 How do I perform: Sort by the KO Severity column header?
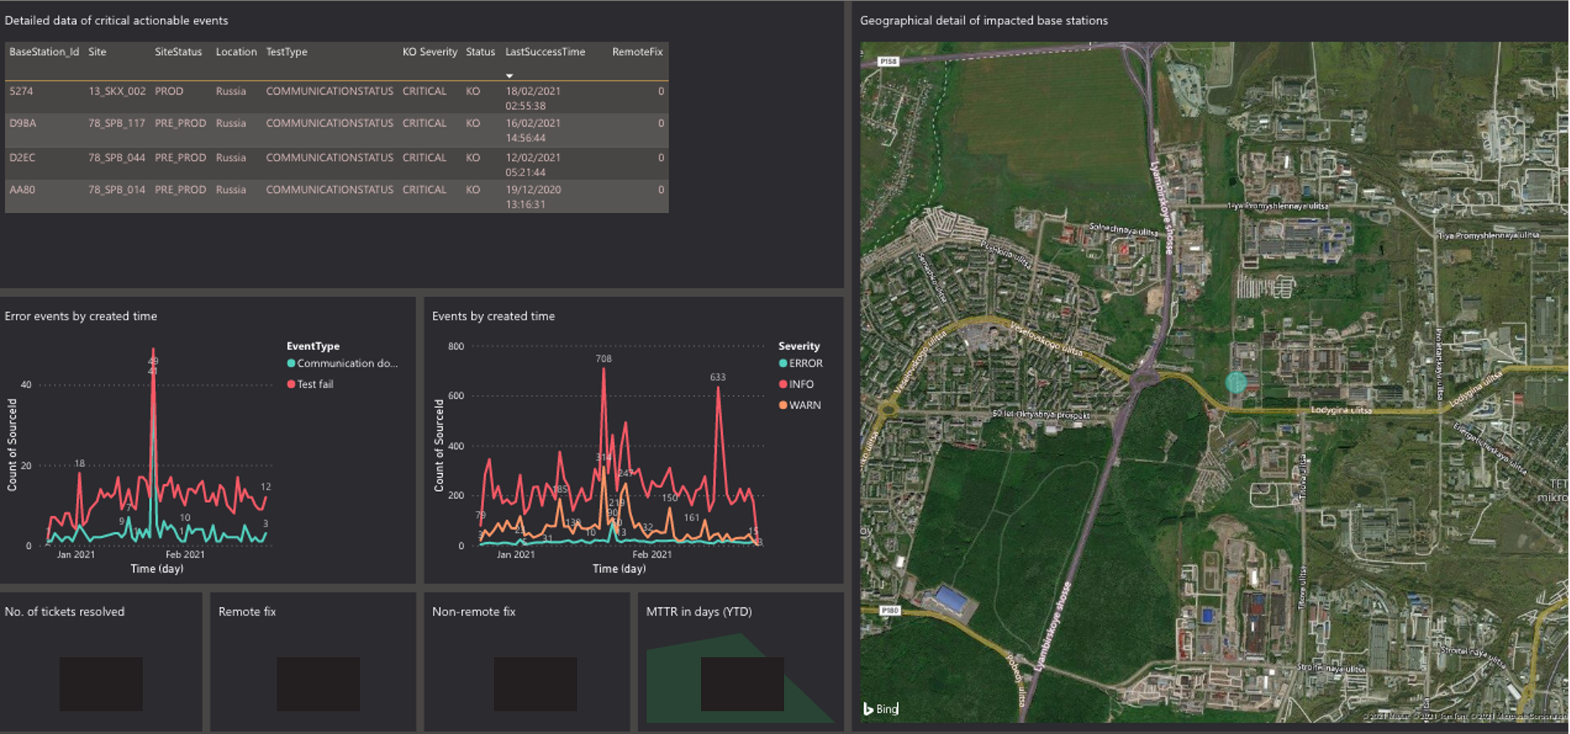(x=429, y=52)
